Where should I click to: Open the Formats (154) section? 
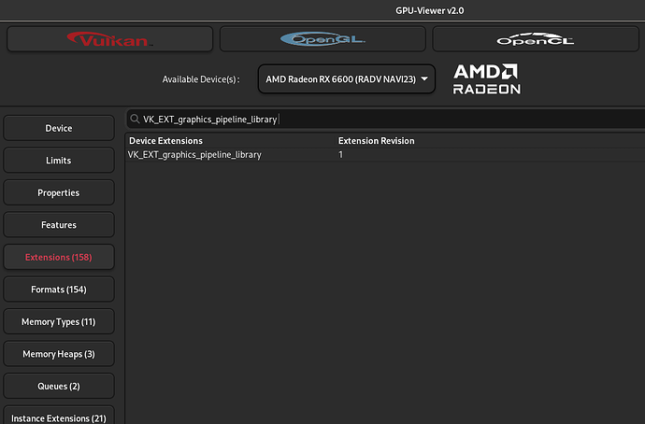click(59, 290)
